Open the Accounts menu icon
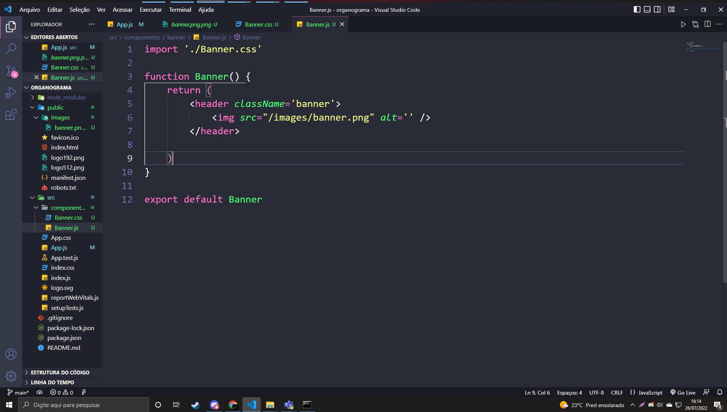727x412 pixels. 11,354
